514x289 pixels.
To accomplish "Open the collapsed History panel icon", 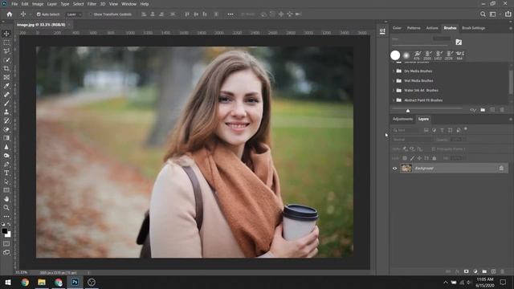I will 382,31.
